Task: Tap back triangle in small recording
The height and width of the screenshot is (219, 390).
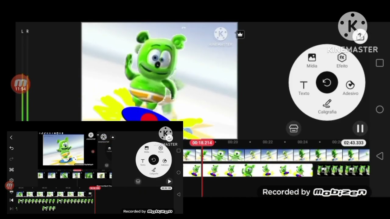Action: click(179, 194)
